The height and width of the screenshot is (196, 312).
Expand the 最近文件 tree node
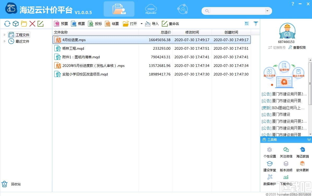(5, 41)
